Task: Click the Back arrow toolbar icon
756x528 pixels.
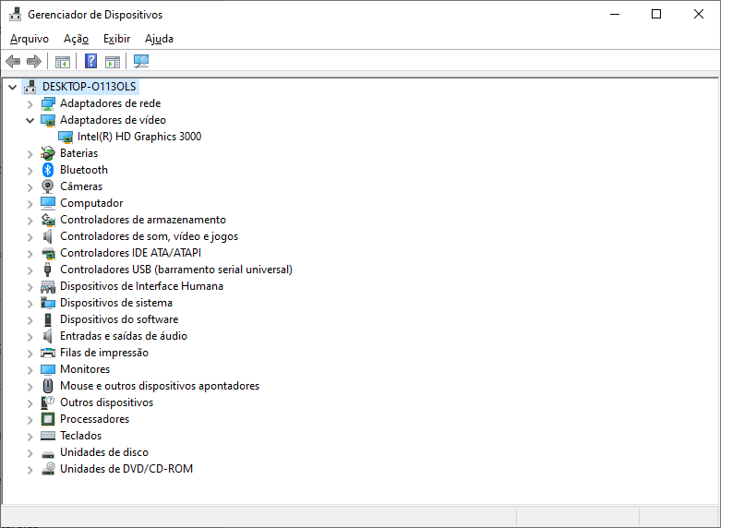Action: click(x=13, y=61)
